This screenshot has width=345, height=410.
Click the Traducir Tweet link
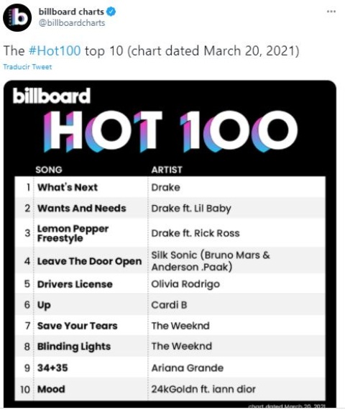[x=27, y=67]
